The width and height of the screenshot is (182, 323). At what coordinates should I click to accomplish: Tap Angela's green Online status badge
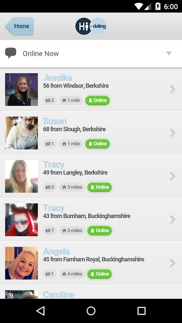pyautogui.click(x=99, y=274)
